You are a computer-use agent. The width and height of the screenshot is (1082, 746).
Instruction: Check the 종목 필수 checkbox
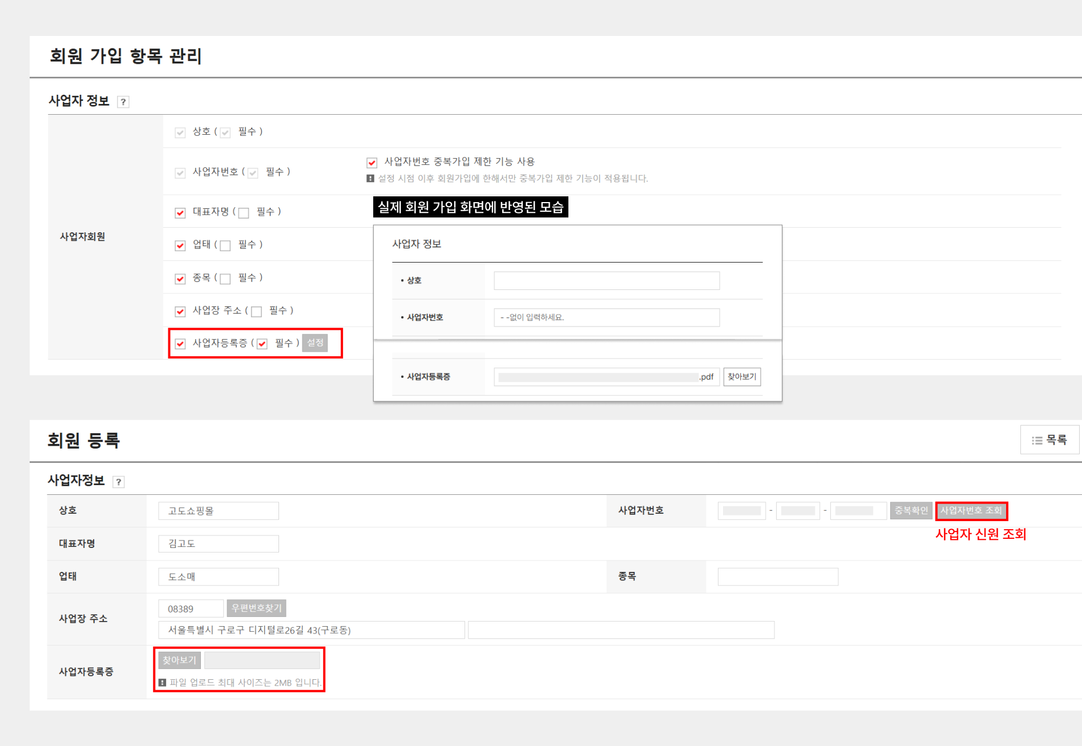225,279
